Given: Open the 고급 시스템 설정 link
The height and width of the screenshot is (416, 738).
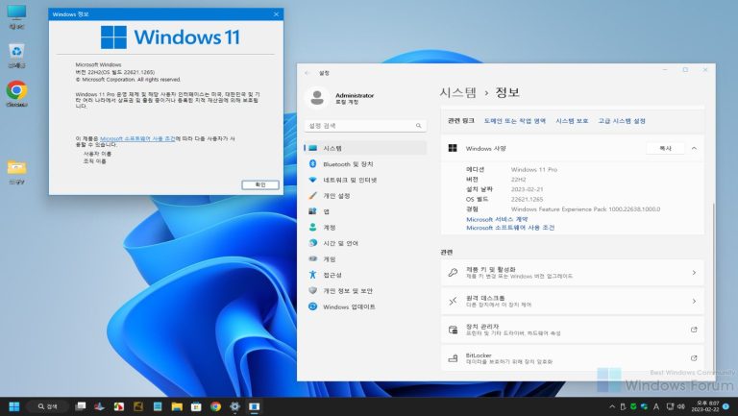Looking at the screenshot, I should click(x=622, y=121).
